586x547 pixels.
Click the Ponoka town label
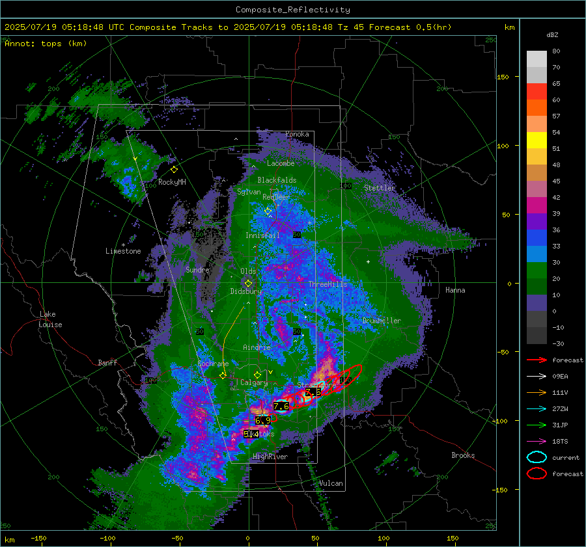tap(297, 134)
